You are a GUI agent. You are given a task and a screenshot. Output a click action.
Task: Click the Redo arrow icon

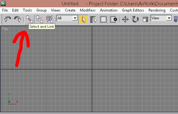[x=18, y=19]
